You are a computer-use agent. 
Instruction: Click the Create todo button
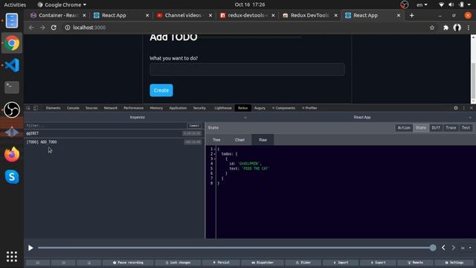(161, 90)
